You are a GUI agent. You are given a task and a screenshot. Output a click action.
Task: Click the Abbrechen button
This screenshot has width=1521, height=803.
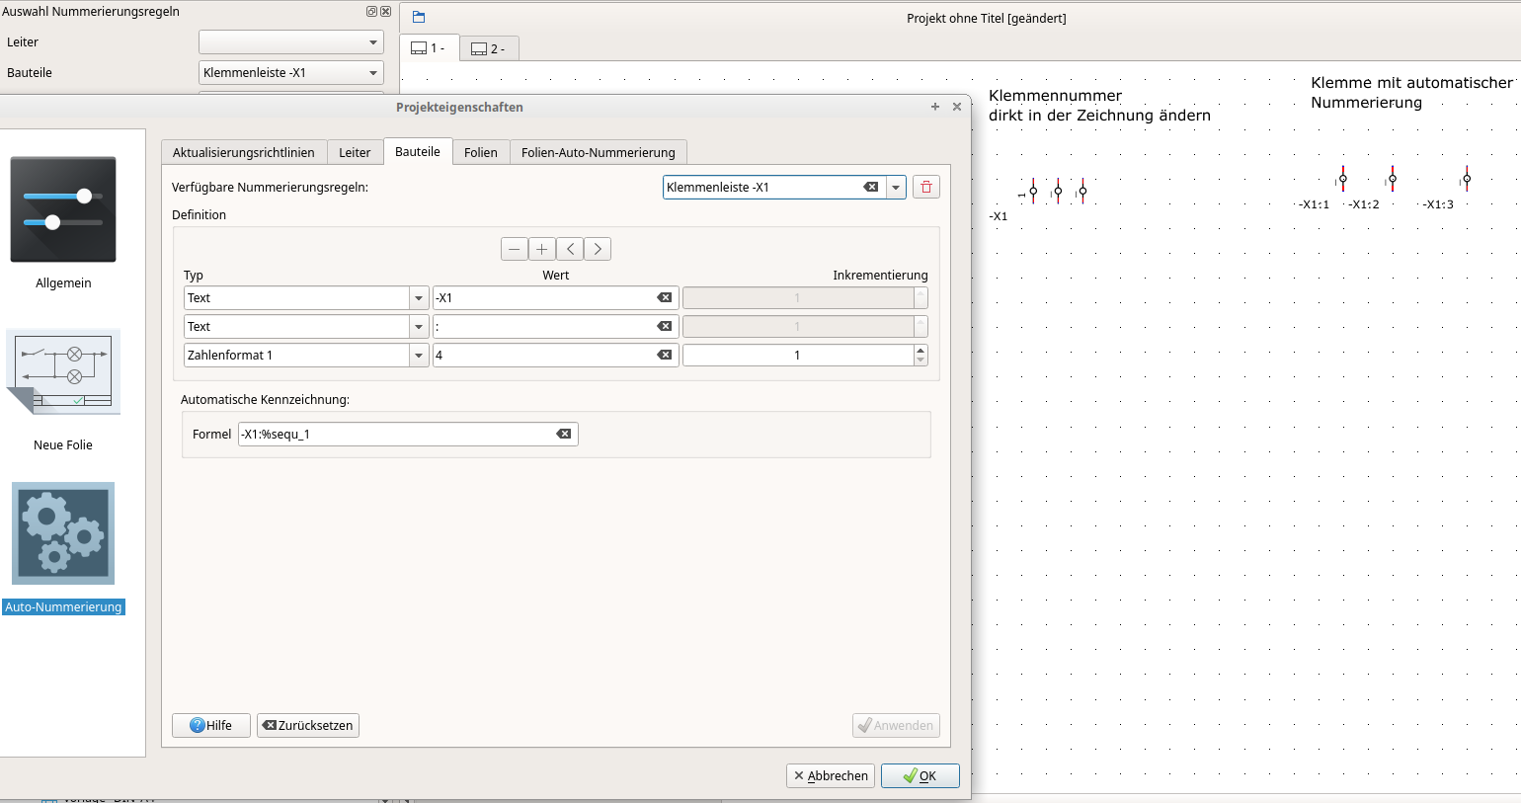point(831,775)
